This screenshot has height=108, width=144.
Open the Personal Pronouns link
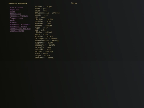[x=19, y=16]
